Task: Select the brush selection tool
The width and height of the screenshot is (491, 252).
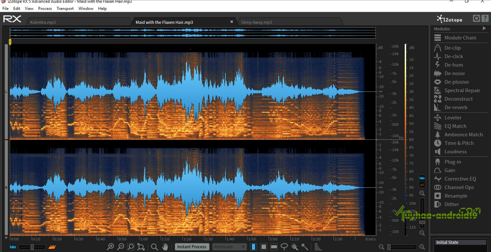Action: [x=294, y=247]
